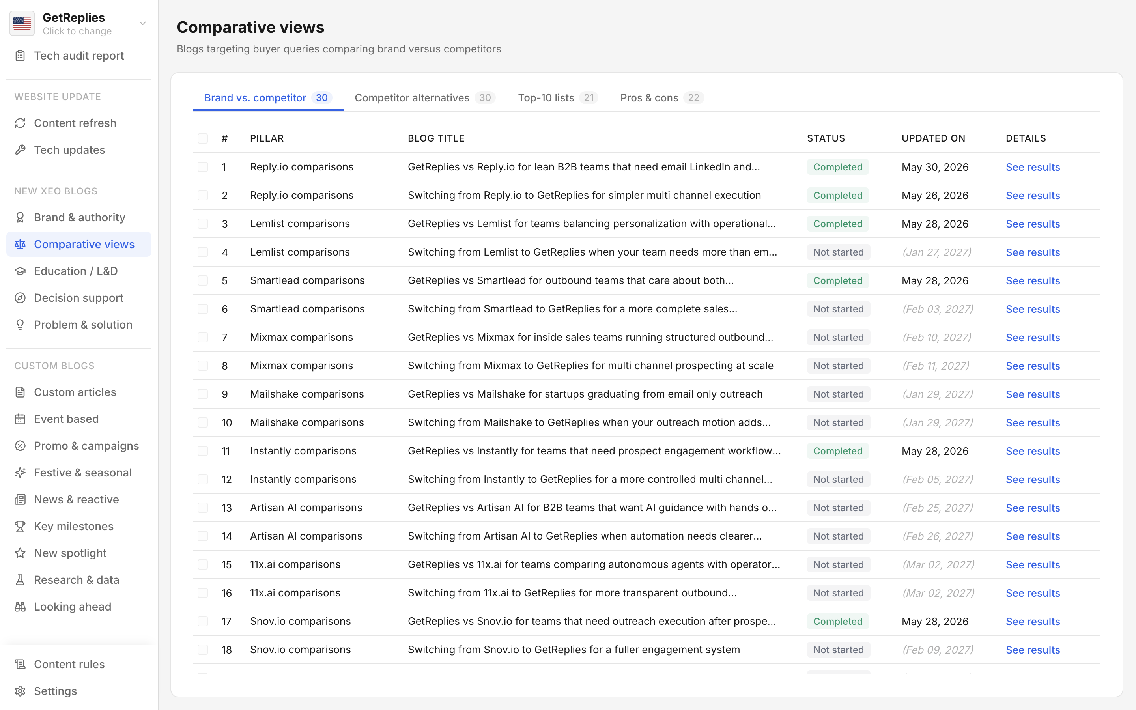This screenshot has width=1136, height=710.
Task: Click the Content refresh arrows icon
Action: pyautogui.click(x=20, y=123)
